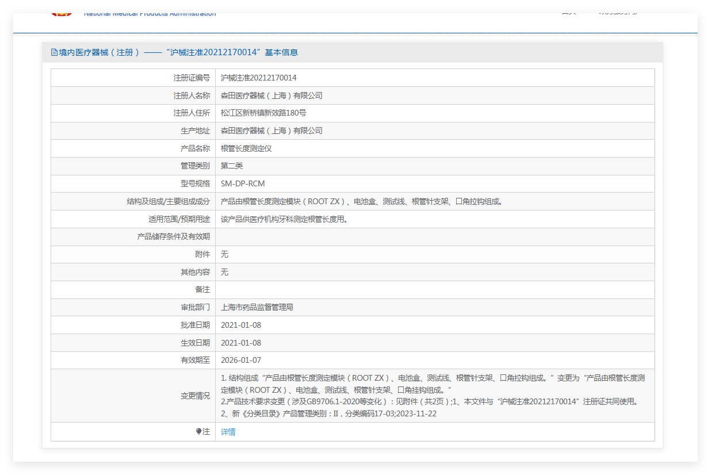Select the value 上海市药品监督管理局
The width and height of the screenshot is (711, 475).
point(257,307)
